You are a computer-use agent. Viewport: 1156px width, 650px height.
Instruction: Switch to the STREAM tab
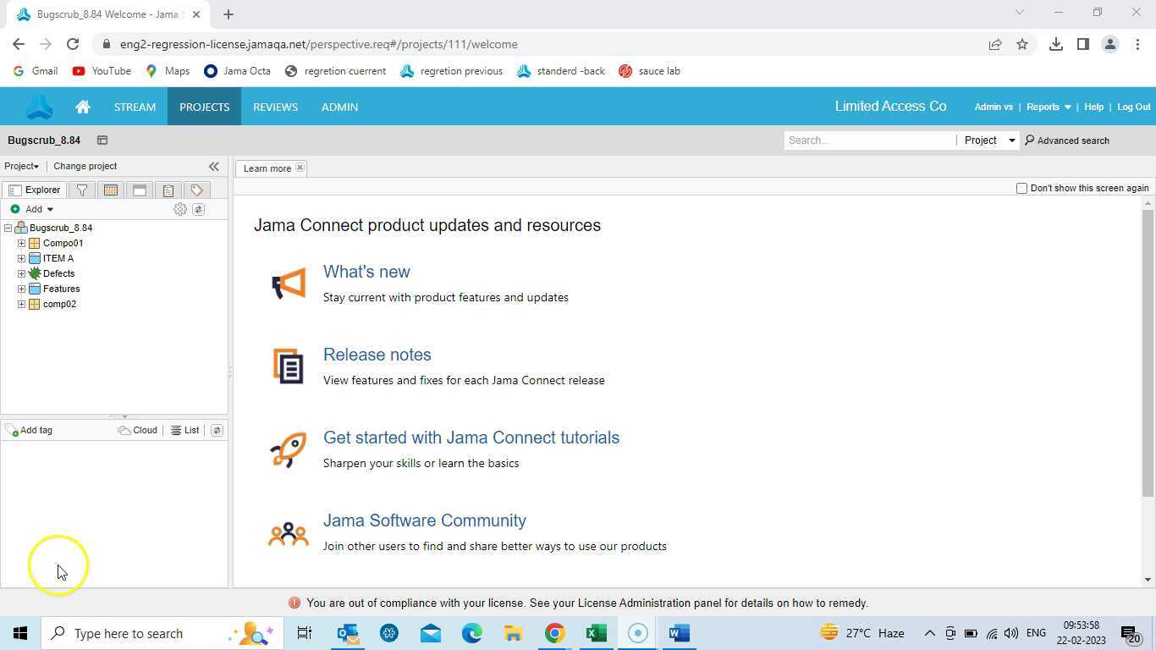(x=135, y=107)
